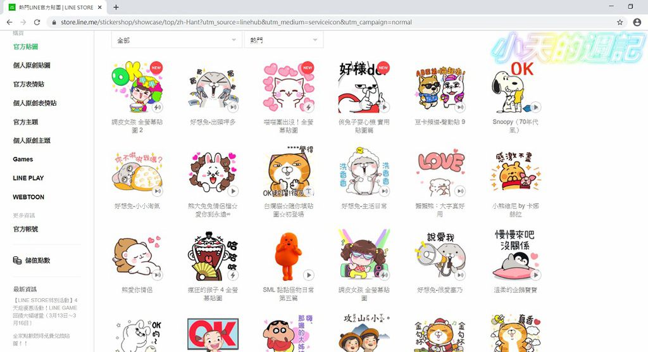The image size is (648, 352).
Task: Open 俏兔子耍心機 sticker thumbnail
Action: (364, 87)
